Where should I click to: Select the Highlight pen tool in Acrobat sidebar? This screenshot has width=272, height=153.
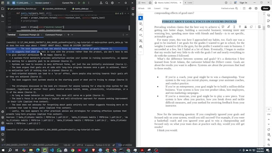(x=141, y=30)
